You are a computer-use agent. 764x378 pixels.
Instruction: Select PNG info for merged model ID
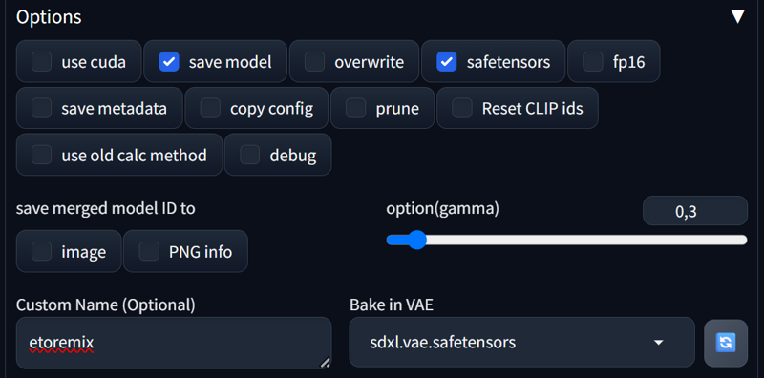tap(149, 251)
